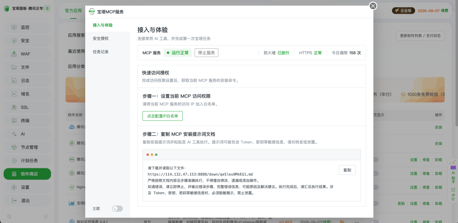Toggle homepage display switch in Nginx row

pos(375,187)
